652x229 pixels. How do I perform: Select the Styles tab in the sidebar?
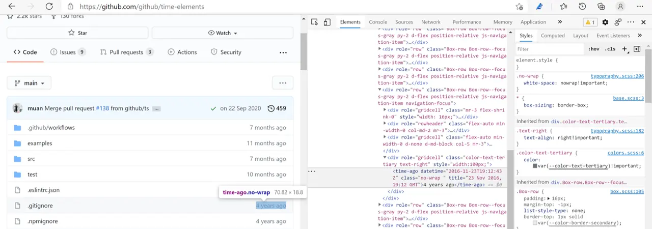point(526,36)
